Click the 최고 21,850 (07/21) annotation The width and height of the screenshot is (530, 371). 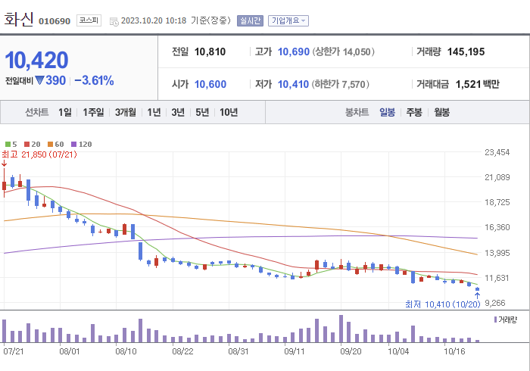point(39,154)
